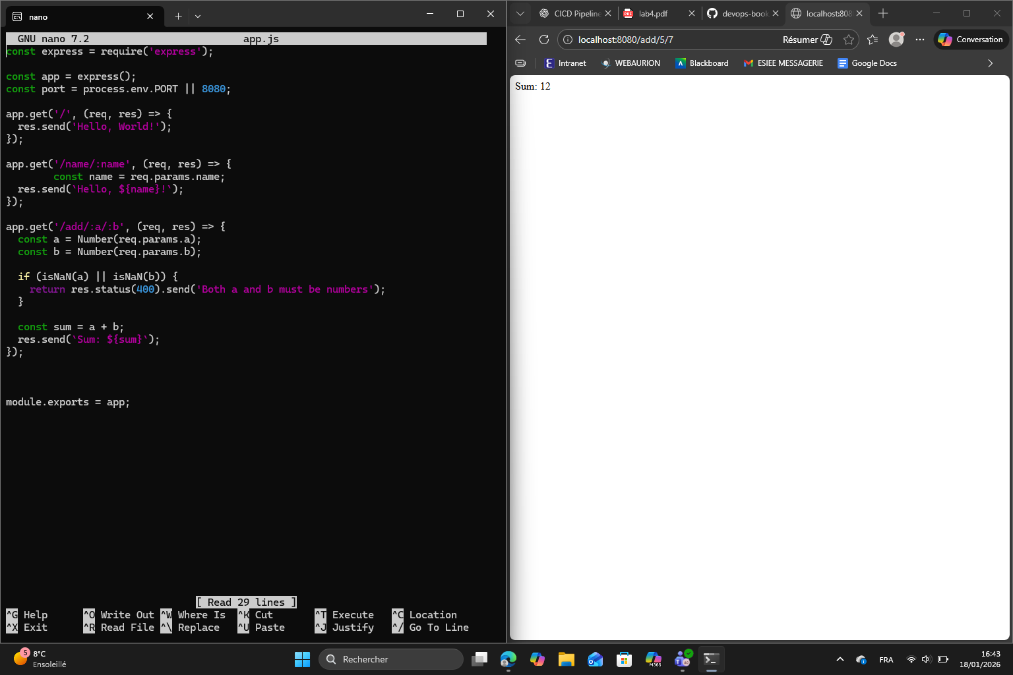Open the browser profile avatar
1013x675 pixels.
point(896,40)
